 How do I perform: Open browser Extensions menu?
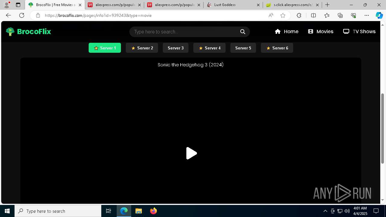[x=299, y=15]
